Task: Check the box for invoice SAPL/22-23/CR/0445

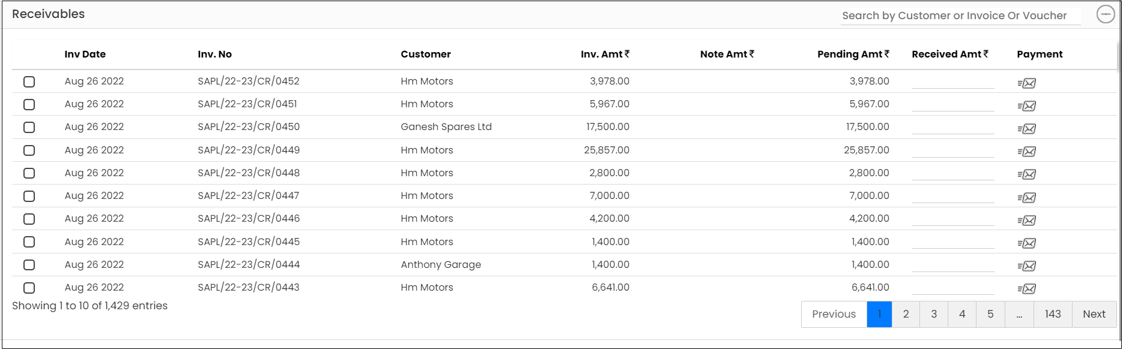Action: [29, 242]
